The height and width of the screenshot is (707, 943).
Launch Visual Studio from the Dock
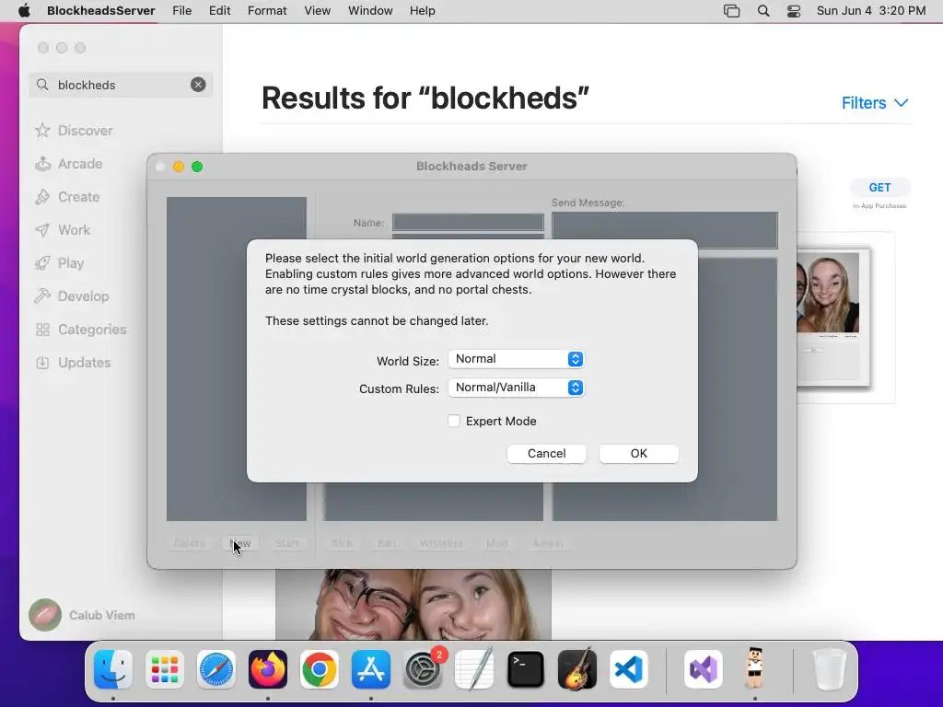point(703,669)
